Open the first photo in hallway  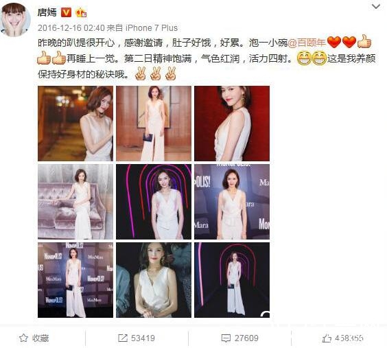pos(75,124)
